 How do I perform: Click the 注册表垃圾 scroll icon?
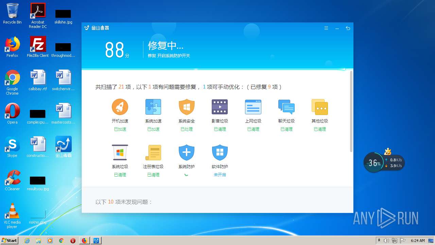153,152
